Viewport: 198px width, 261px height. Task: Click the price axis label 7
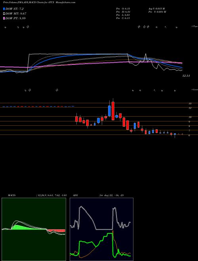pos(189,131)
